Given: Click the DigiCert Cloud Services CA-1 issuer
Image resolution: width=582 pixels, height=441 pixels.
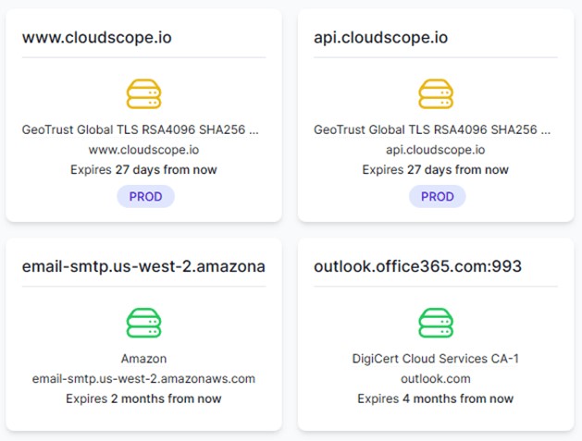Looking at the screenshot, I should [x=435, y=359].
